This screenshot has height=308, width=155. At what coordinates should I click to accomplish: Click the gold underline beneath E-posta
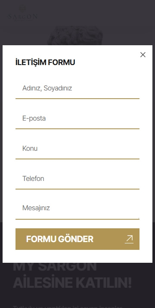click(x=77, y=129)
